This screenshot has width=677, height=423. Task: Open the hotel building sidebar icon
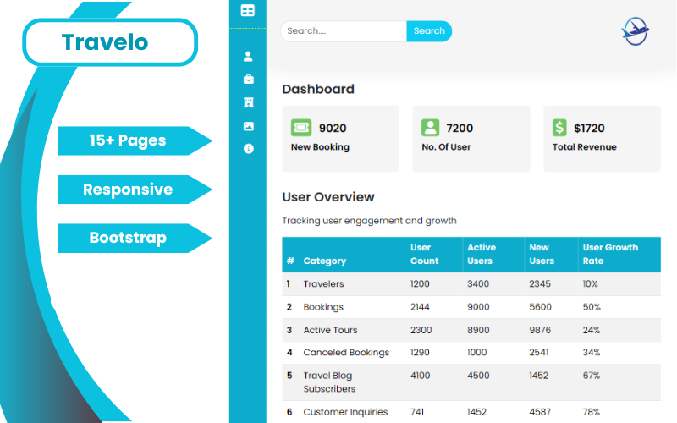pos(248,102)
